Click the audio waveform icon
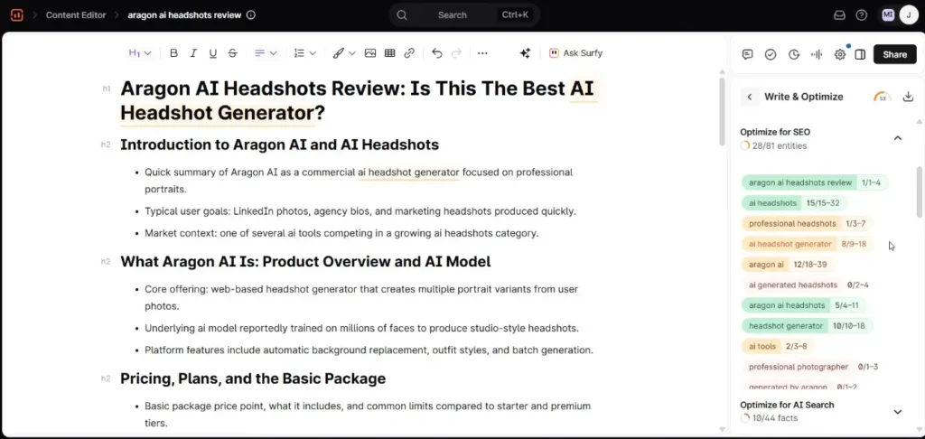The image size is (925, 439). (817, 54)
